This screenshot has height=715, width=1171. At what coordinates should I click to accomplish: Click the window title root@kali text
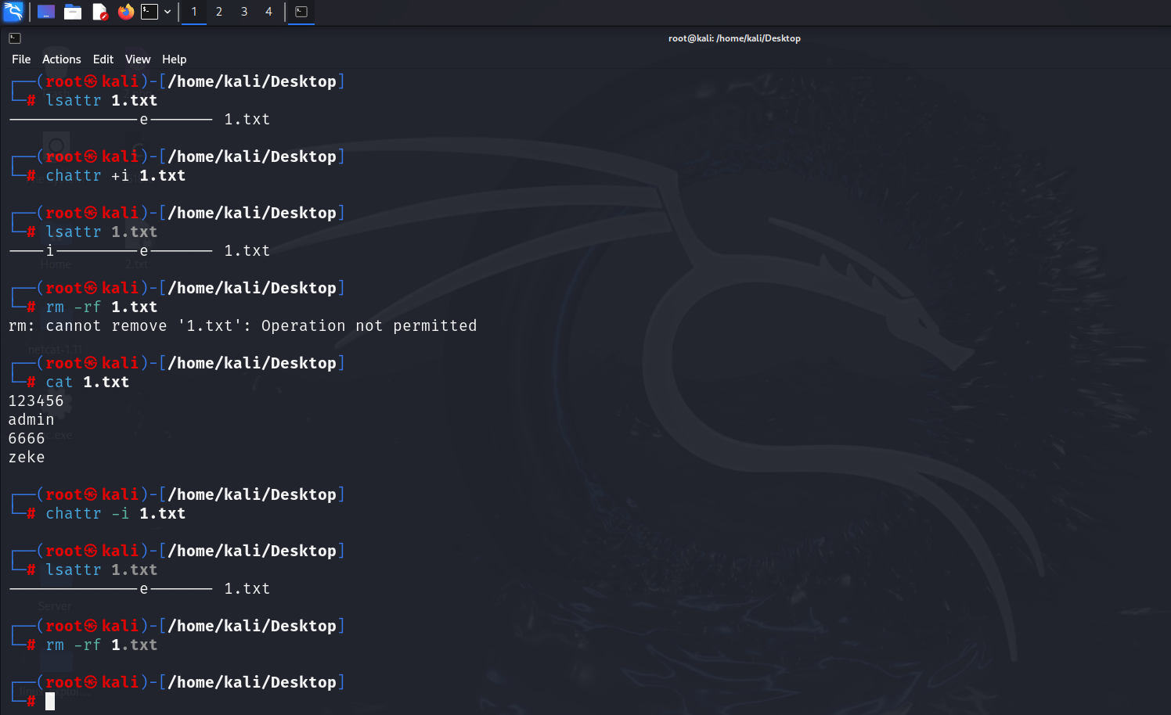(733, 38)
